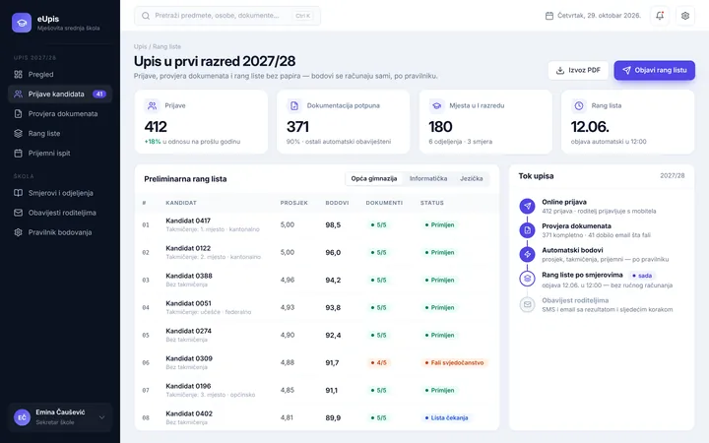This screenshot has height=443, width=709.
Task: Open Provjera dokumenata page
Action: [60, 114]
